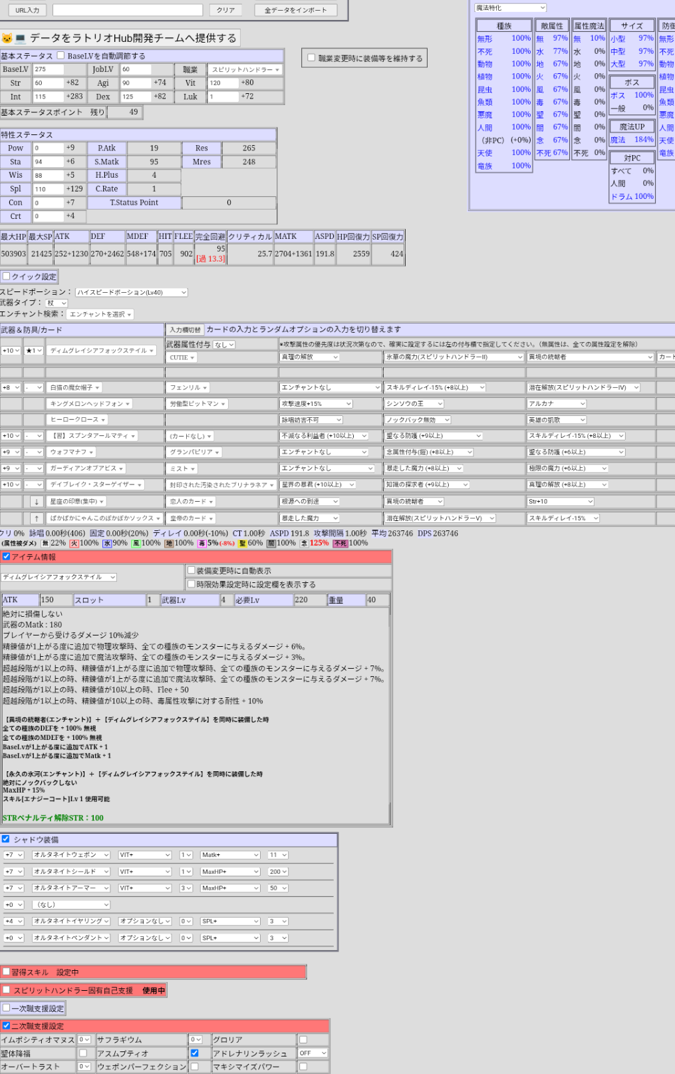Click the up arrow beside ばかばかにゃんこ socks
Screen dimensions: 675x1074
pos(37,518)
